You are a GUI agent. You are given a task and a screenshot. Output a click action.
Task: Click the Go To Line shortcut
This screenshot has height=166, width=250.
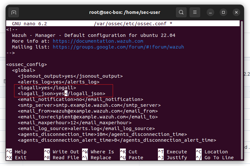pos(219,158)
